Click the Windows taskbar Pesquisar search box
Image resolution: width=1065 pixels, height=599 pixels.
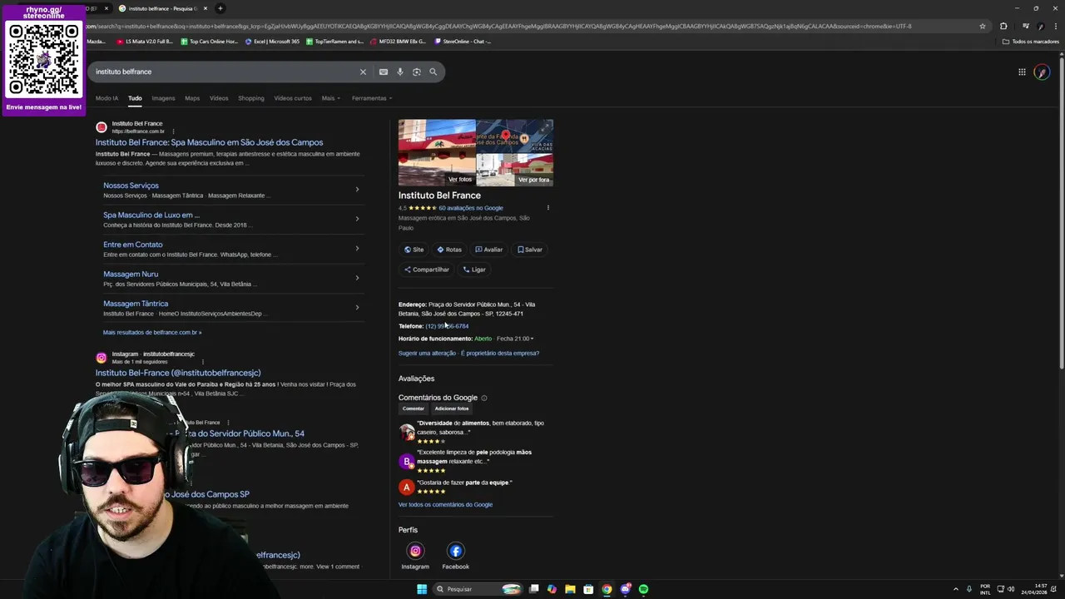click(478, 589)
